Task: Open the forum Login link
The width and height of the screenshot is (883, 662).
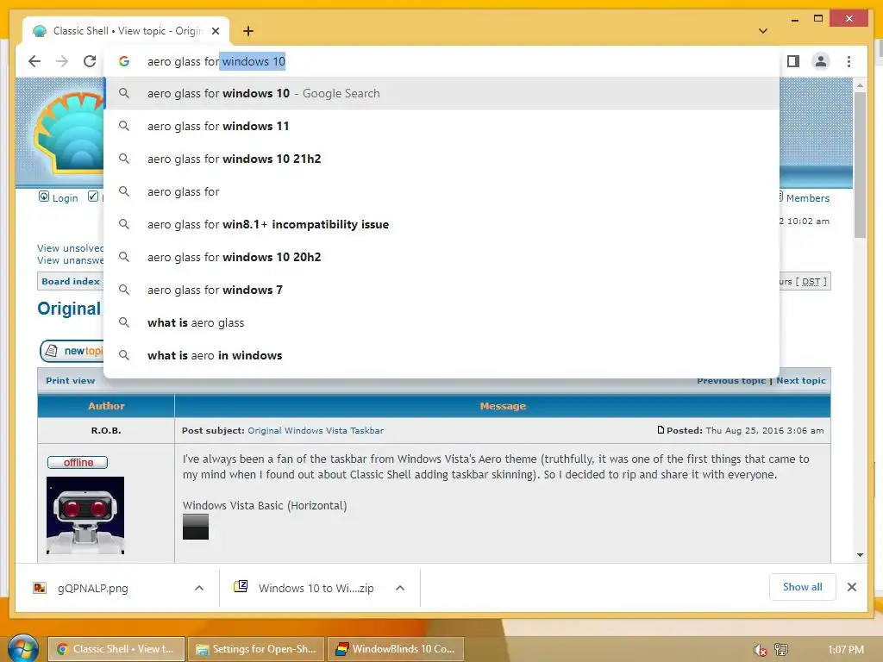Action: coord(65,198)
